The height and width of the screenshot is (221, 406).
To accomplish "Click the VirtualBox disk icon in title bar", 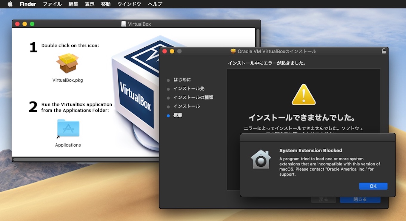I will (124, 24).
